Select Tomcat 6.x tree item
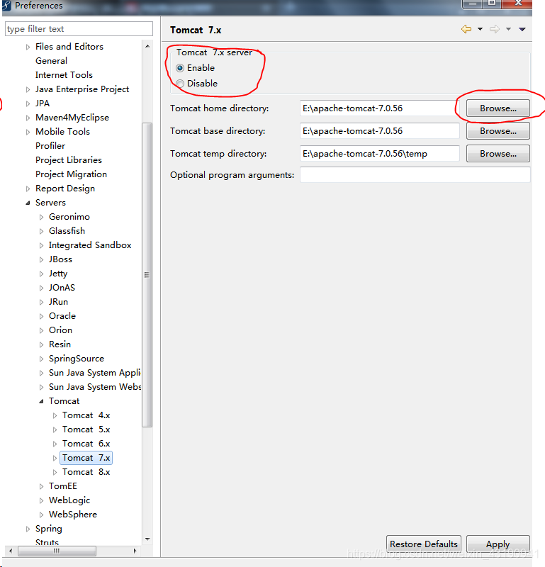The width and height of the screenshot is (545, 567). pyautogui.click(x=86, y=444)
